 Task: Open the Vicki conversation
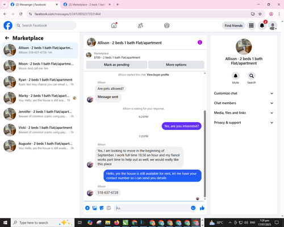click(x=40, y=130)
